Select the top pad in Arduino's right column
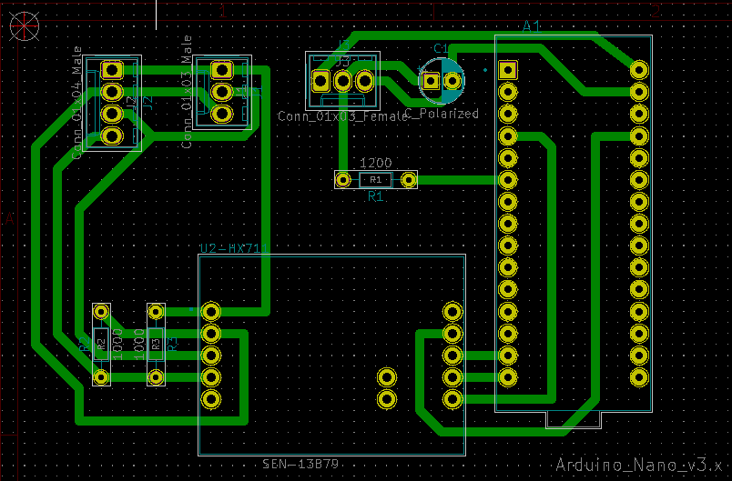The height and width of the screenshot is (481, 732). (x=639, y=70)
